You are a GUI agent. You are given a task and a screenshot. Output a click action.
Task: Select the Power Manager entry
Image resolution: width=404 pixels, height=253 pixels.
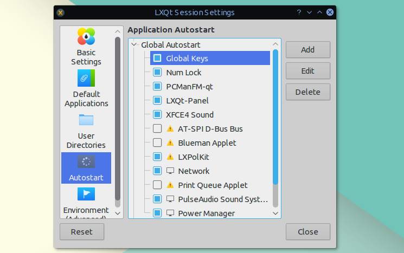pyautogui.click(x=207, y=213)
